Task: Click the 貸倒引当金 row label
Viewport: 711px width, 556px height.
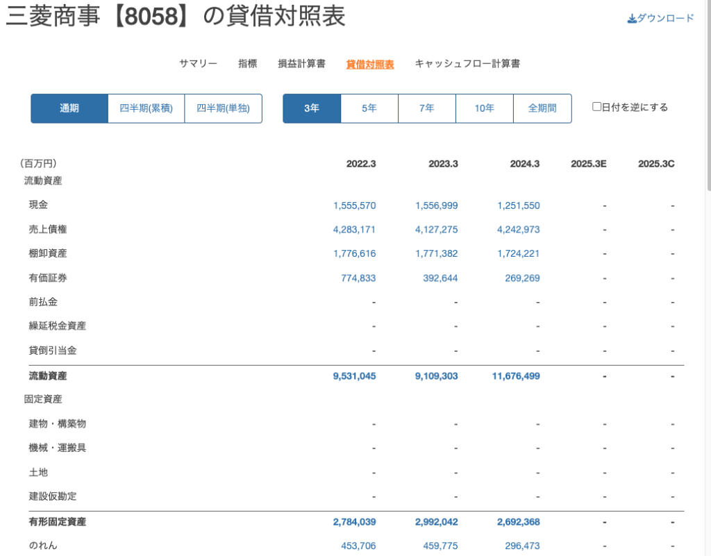Action: tap(53, 351)
